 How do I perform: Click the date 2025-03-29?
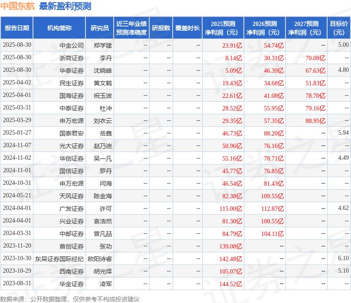coord(17,120)
